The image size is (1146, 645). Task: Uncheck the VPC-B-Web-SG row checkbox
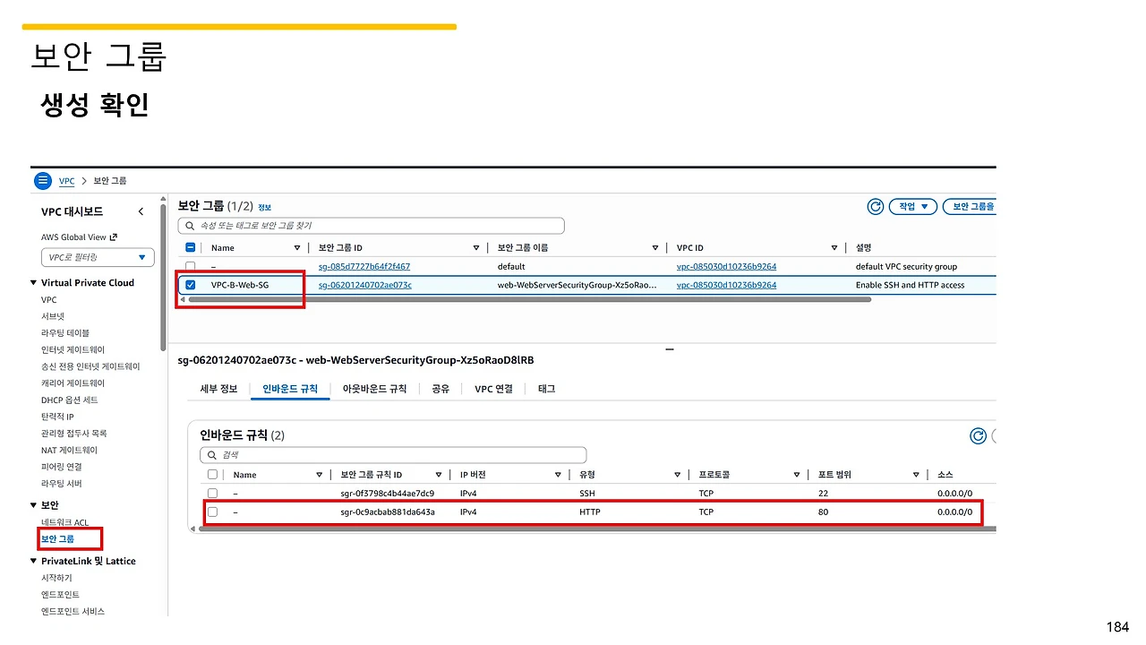coord(190,285)
